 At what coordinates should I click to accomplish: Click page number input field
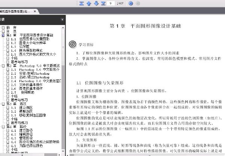tap(111, 3)
